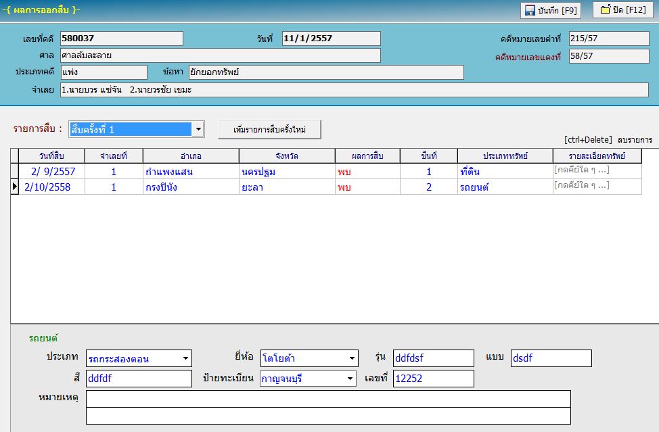Viewport: 659px width, 432px height.
Task: Select the วันที่สืบ column header
Action: tap(51, 155)
